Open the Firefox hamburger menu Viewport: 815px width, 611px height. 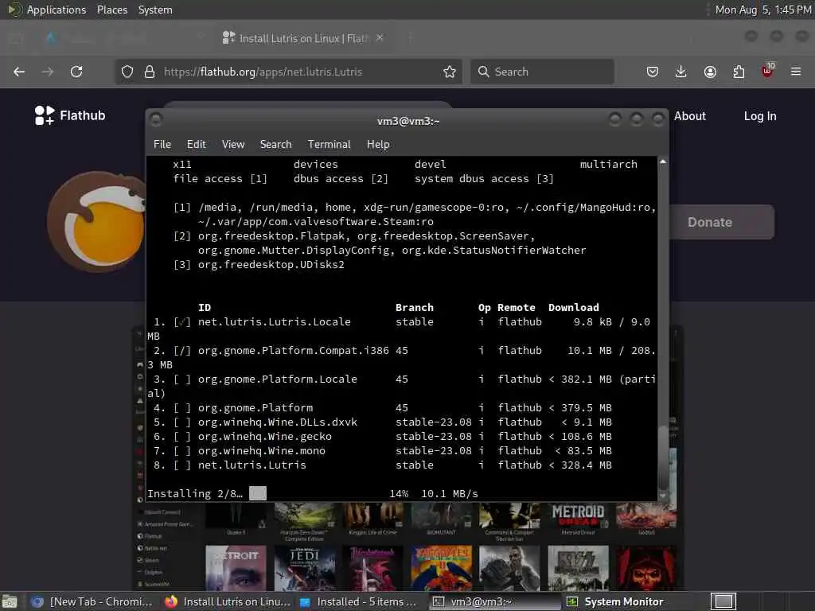(796, 72)
